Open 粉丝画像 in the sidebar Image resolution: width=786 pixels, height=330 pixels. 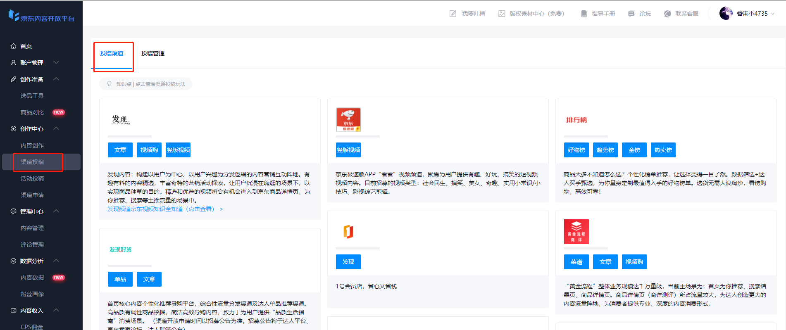click(x=32, y=294)
